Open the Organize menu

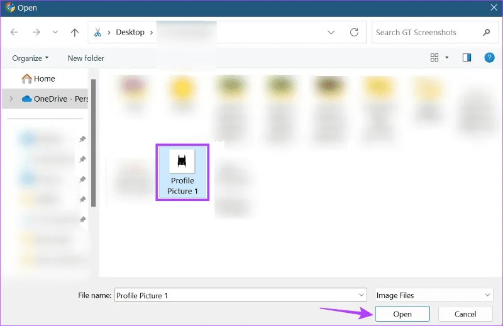(30, 58)
